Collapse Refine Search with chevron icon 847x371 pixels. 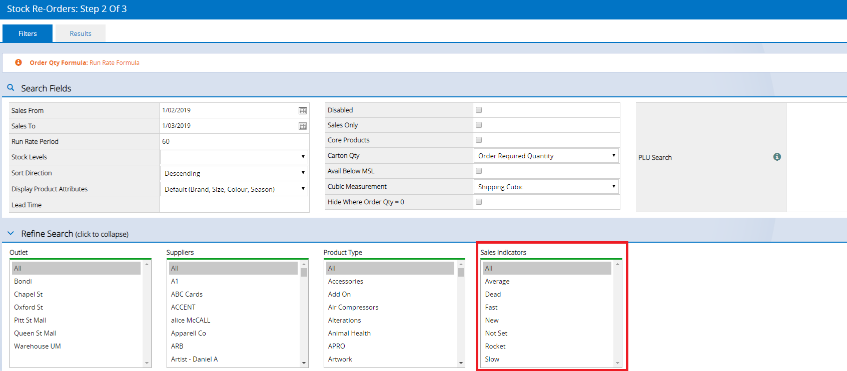coord(11,233)
